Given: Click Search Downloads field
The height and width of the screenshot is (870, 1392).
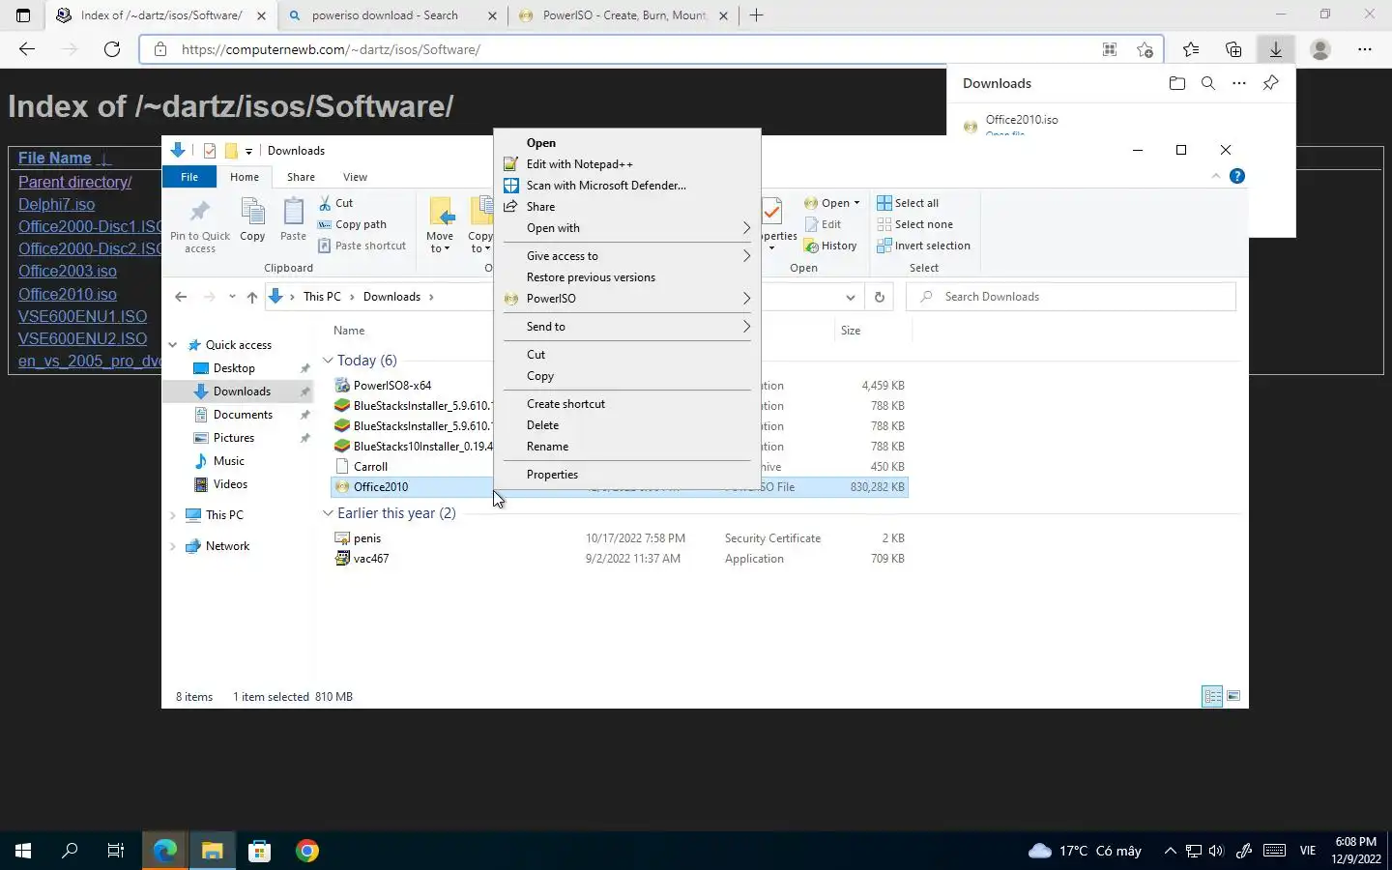Looking at the screenshot, I should point(1071,297).
